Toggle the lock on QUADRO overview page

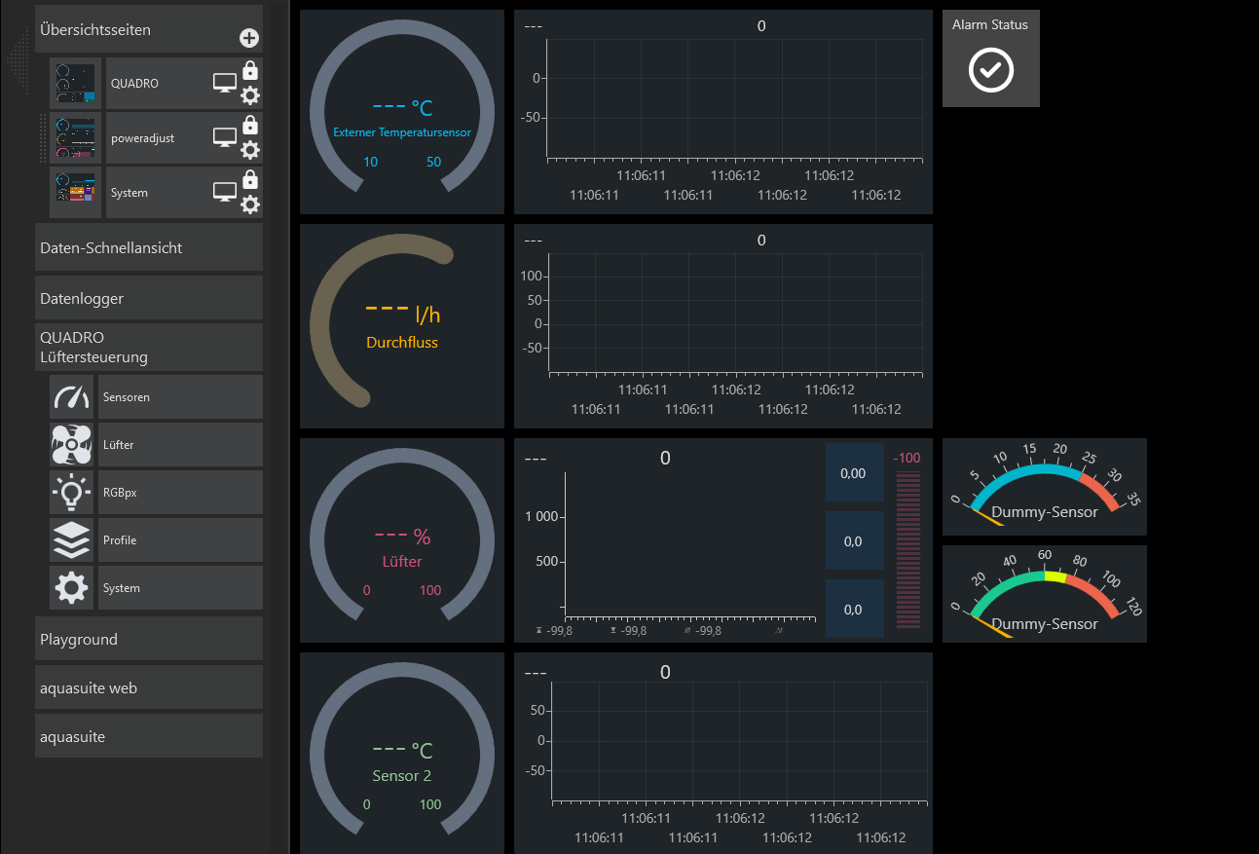point(250,70)
